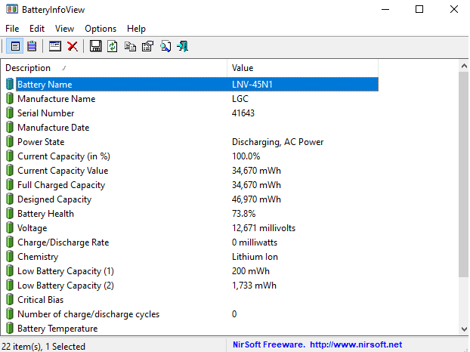Screen dimensions: 470x352
Task: Select the Voltage row label
Action: [x=32, y=228]
